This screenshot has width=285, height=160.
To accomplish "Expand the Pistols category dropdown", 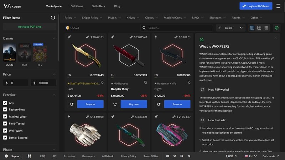I will pos(114,17).
